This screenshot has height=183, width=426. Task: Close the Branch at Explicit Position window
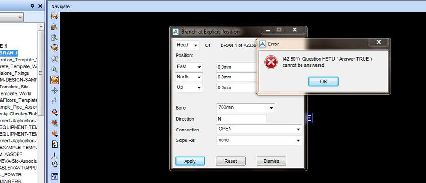(x=295, y=30)
